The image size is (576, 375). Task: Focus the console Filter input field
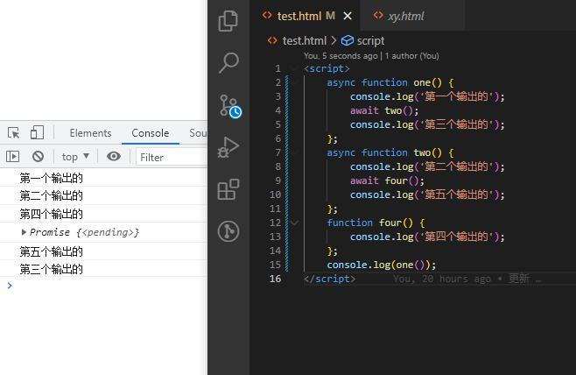(x=171, y=157)
